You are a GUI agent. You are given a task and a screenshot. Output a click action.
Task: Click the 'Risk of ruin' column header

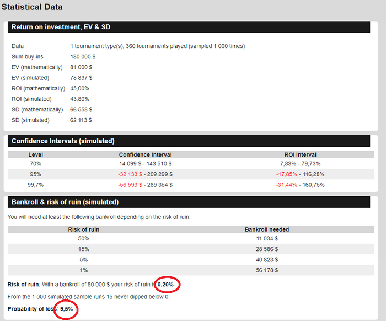click(84, 229)
